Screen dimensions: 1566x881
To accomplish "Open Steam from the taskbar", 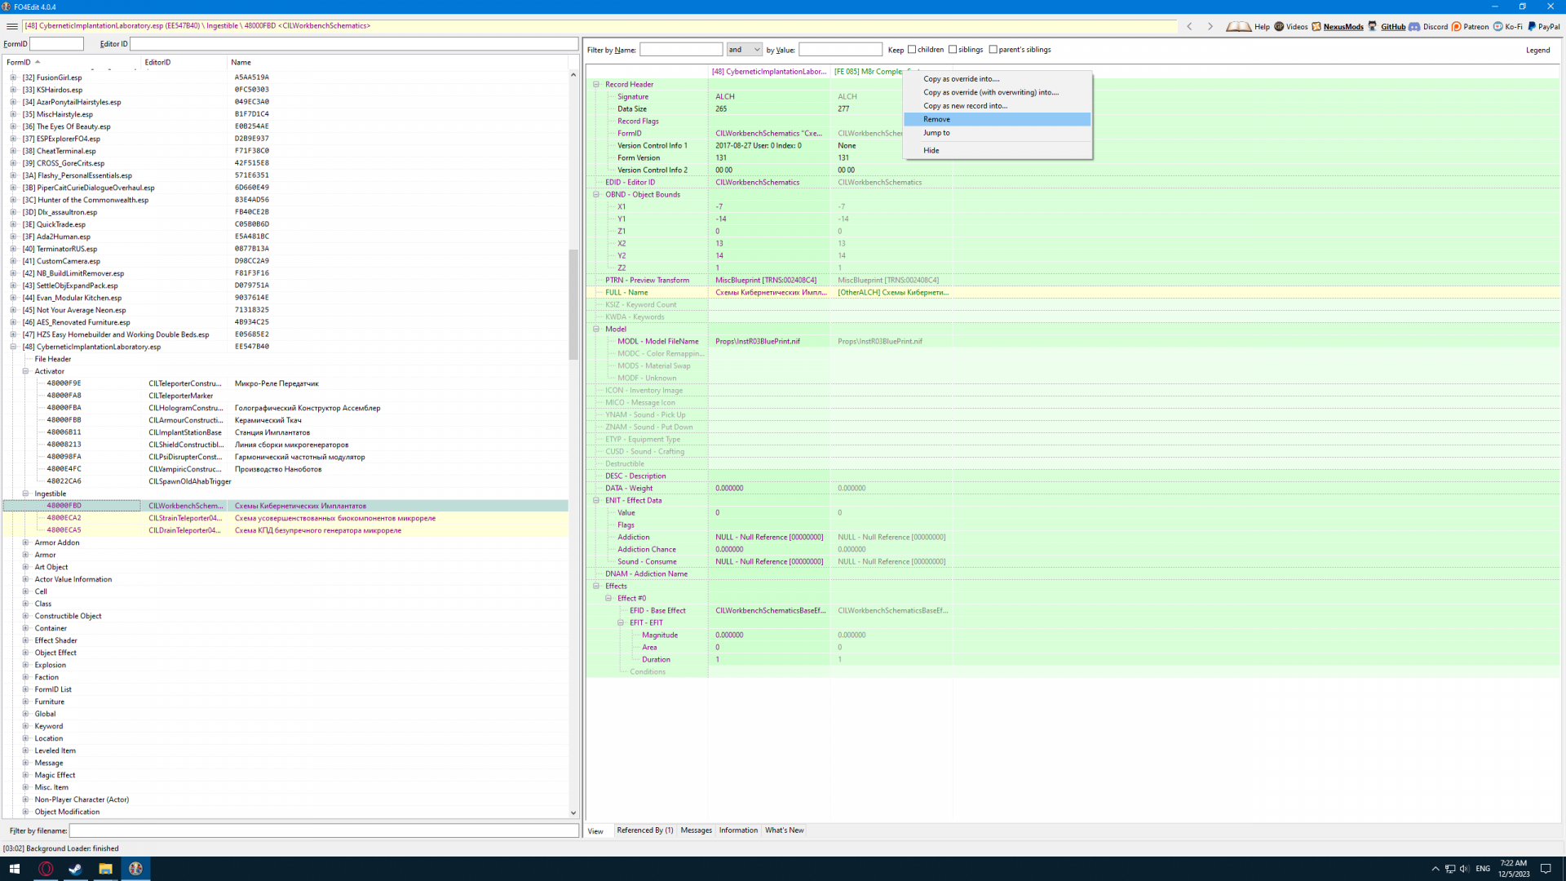I will pyautogui.click(x=75, y=869).
